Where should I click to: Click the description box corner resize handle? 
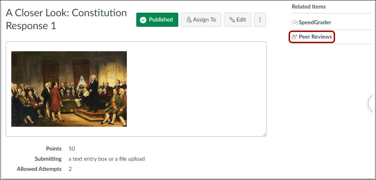(264, 135)
